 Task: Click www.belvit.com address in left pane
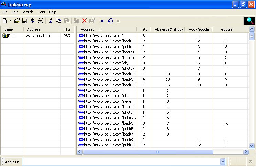(x=39, y=36)
